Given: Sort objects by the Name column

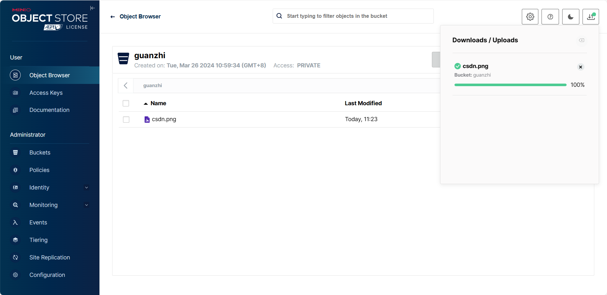Looking at the screenshot, I should coord(158,103).
